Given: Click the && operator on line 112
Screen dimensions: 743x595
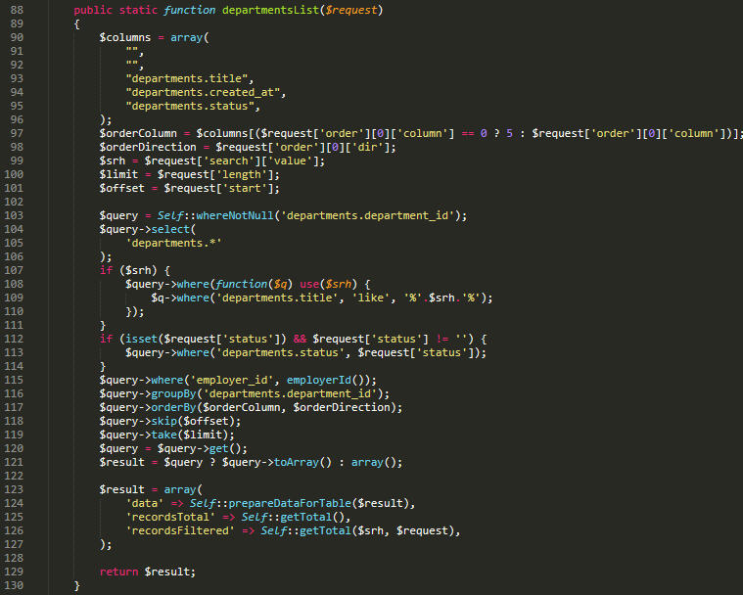Looking at the screenshot, I should [300, 340].
